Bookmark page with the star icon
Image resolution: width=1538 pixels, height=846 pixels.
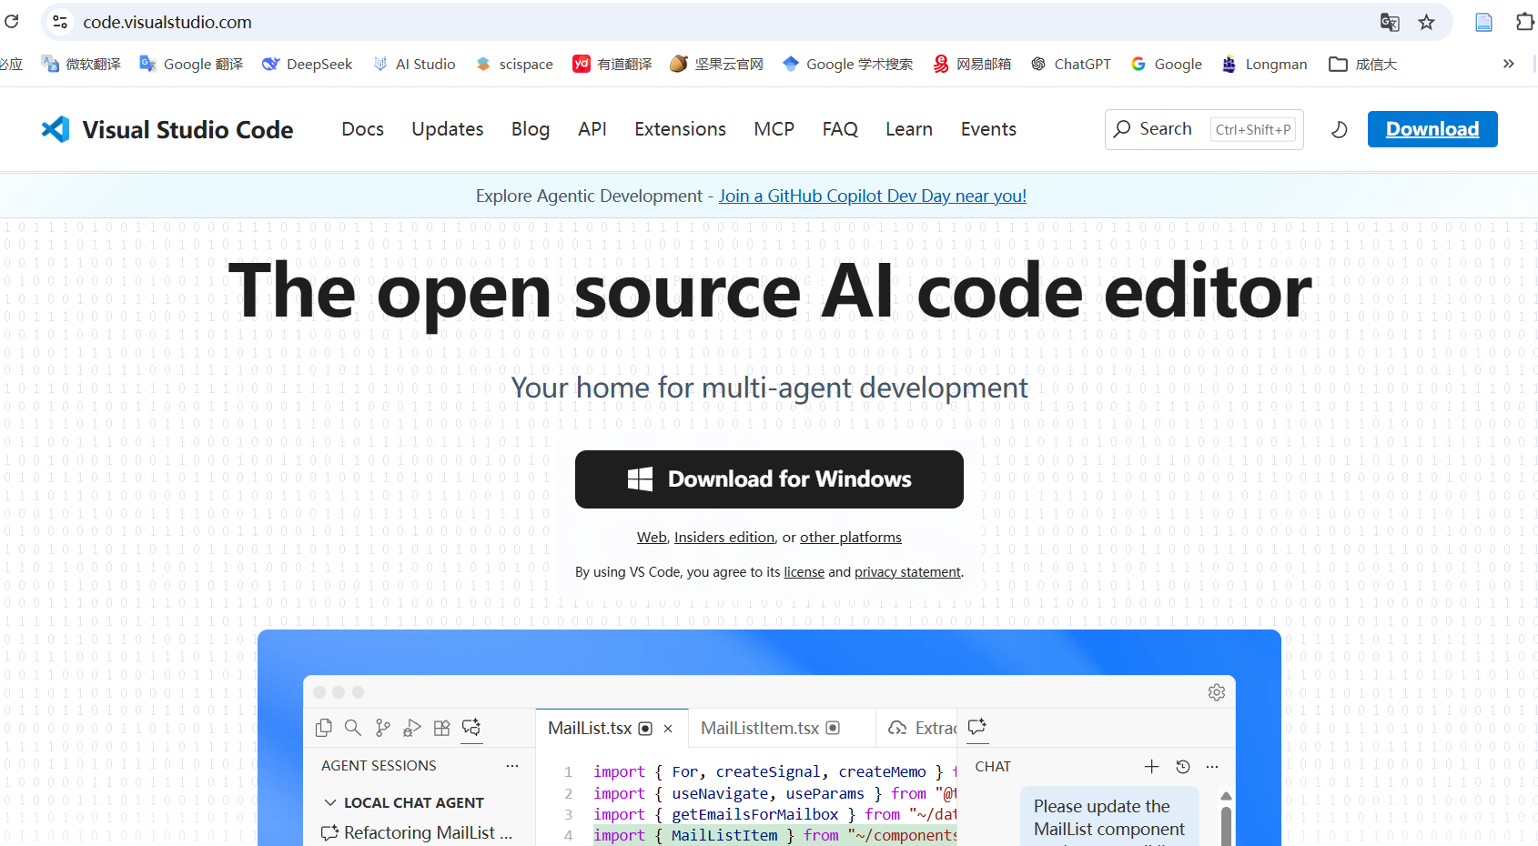tap(1426, 22)
